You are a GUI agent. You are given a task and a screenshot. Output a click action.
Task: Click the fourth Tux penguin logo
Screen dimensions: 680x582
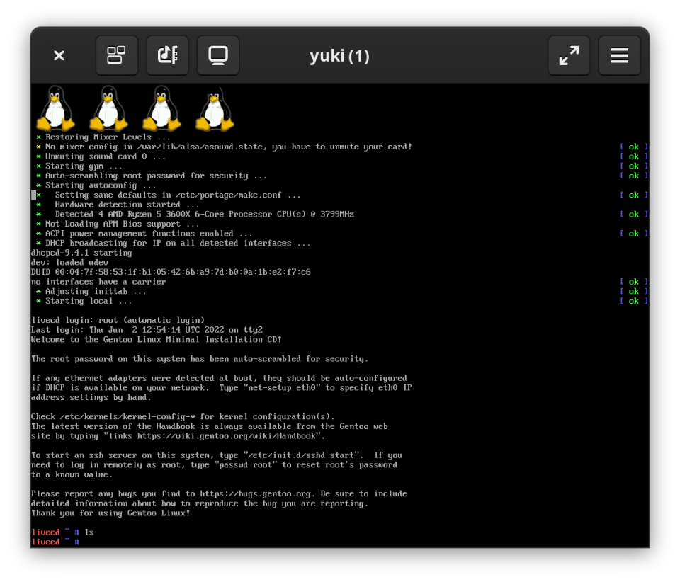pyautogui.click(x=212, y=108)
